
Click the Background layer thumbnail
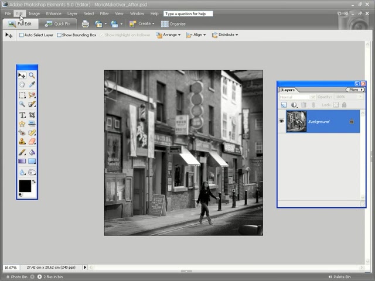pos(296,121)
